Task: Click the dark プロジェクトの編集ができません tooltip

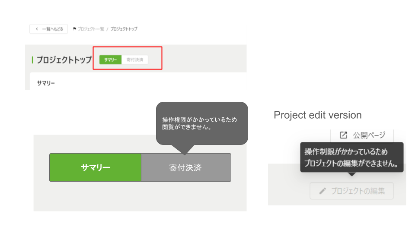Action: (351, 158)
